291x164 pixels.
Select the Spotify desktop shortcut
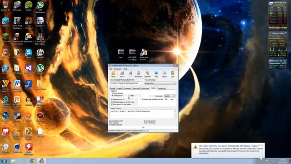point(29,6)
